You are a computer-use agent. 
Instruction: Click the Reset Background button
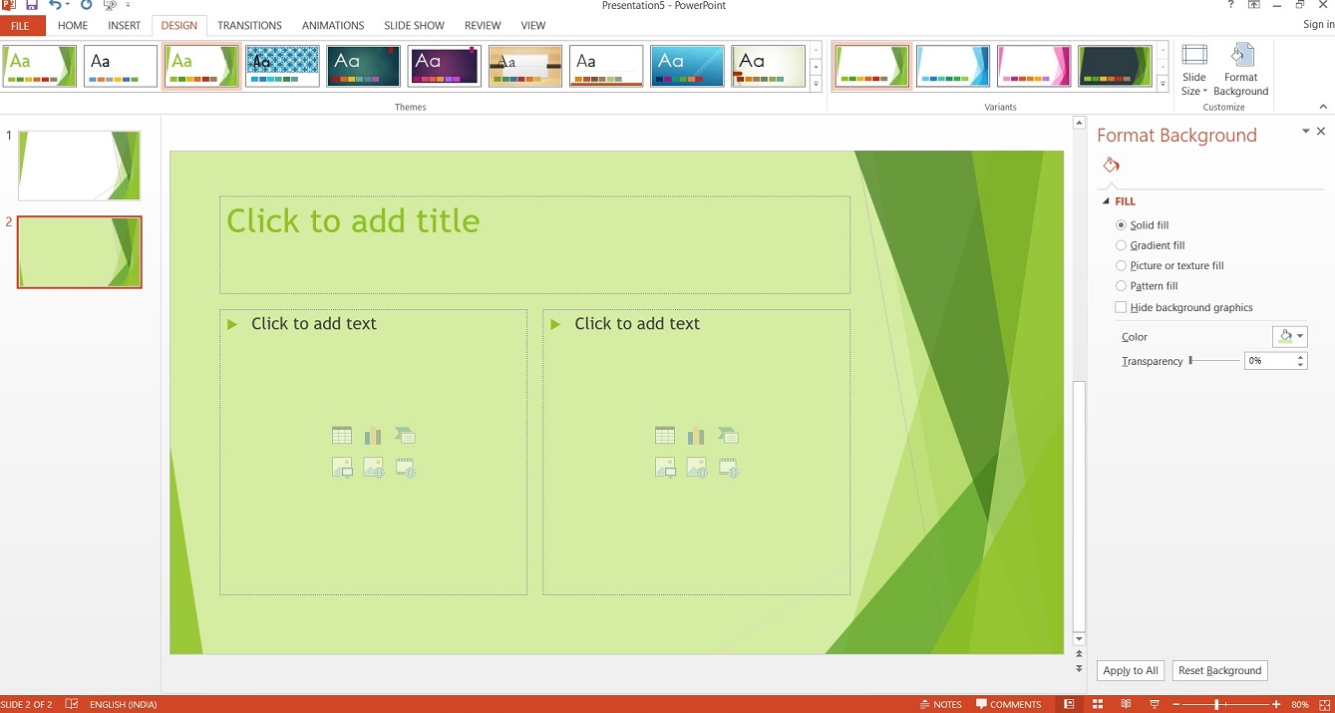[1219, 671]
